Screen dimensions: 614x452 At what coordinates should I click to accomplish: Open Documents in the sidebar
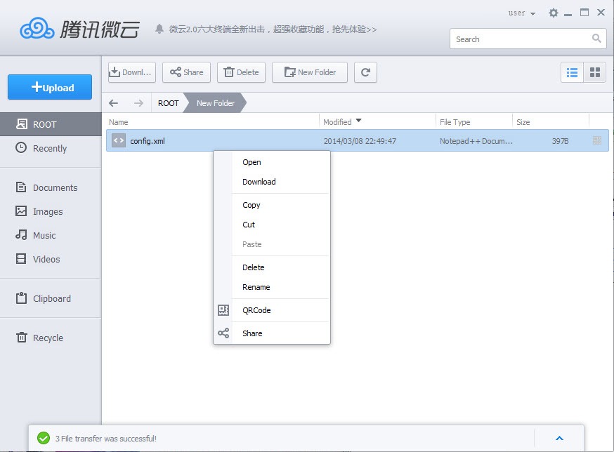(x=51, y=188)
